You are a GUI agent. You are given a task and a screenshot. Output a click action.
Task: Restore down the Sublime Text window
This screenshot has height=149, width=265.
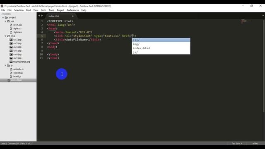click(252, 6)
